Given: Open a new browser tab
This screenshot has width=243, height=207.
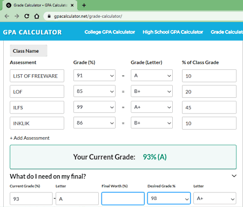Looking at the screenshot, I should click(x=84, y=5).
